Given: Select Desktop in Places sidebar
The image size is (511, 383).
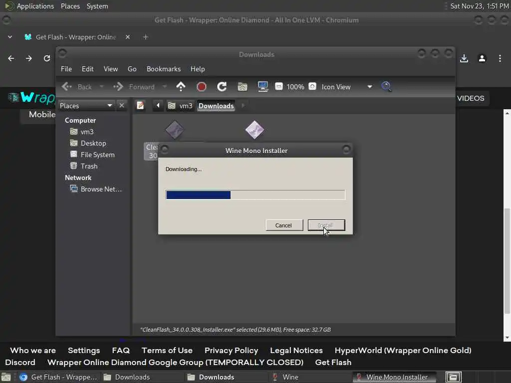Looking at the screenshot, I should click(88, 143).
